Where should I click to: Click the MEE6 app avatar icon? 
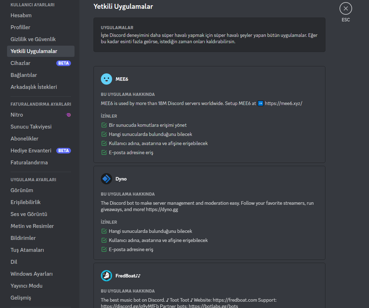106,79
